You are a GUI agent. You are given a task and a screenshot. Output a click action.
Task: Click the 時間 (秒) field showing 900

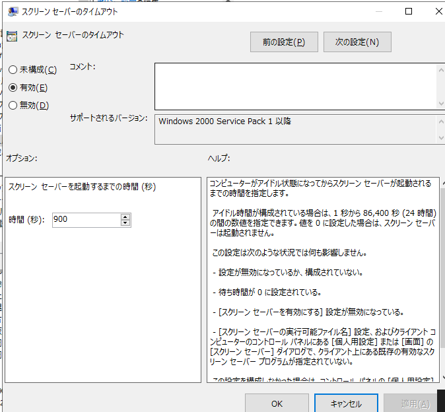86,220
